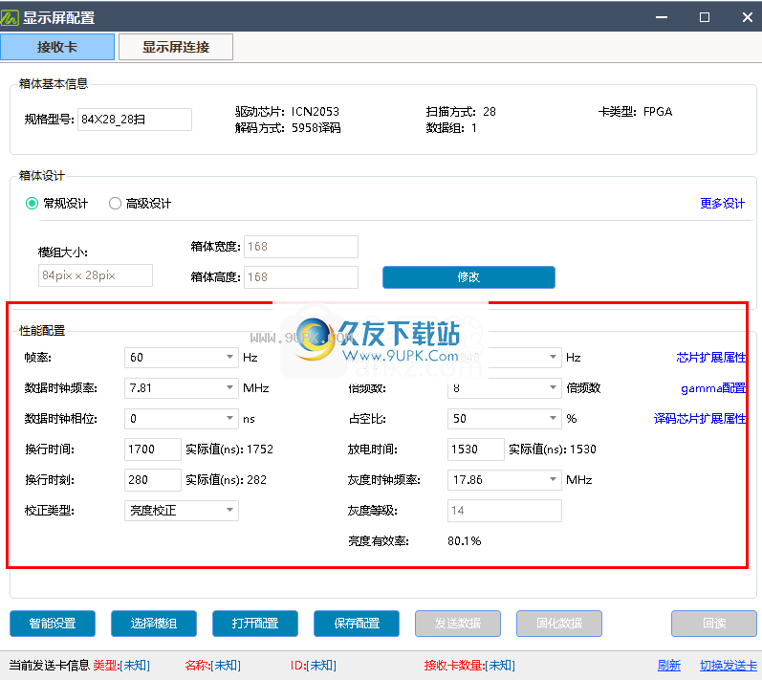Select the 换行时刻 实际值(ns): 282 text

pyautogui.click(x=226, y=480)
